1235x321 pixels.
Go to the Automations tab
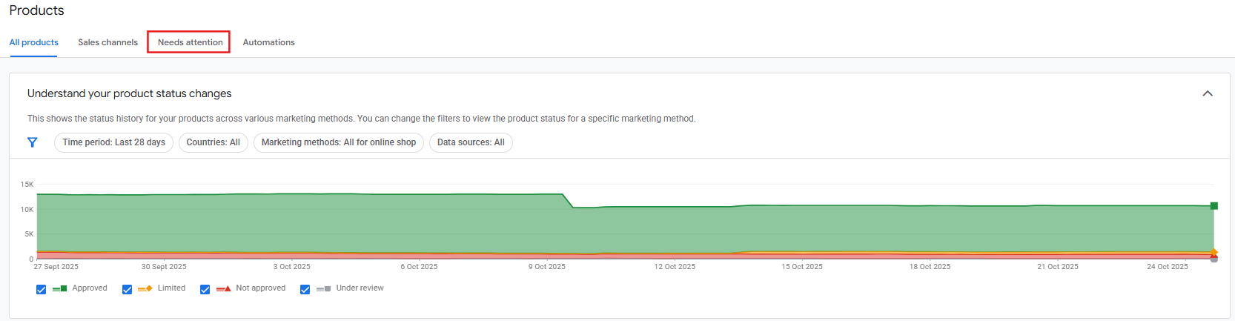[x=268, y=42]
